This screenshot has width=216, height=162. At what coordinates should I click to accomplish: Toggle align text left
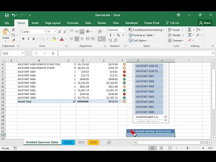pos(72,39)
